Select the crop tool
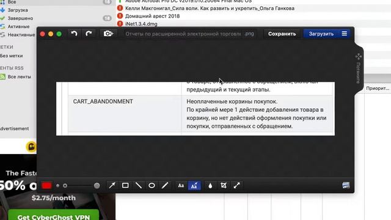This screenshot has height=220, width=391. [224, 185]
